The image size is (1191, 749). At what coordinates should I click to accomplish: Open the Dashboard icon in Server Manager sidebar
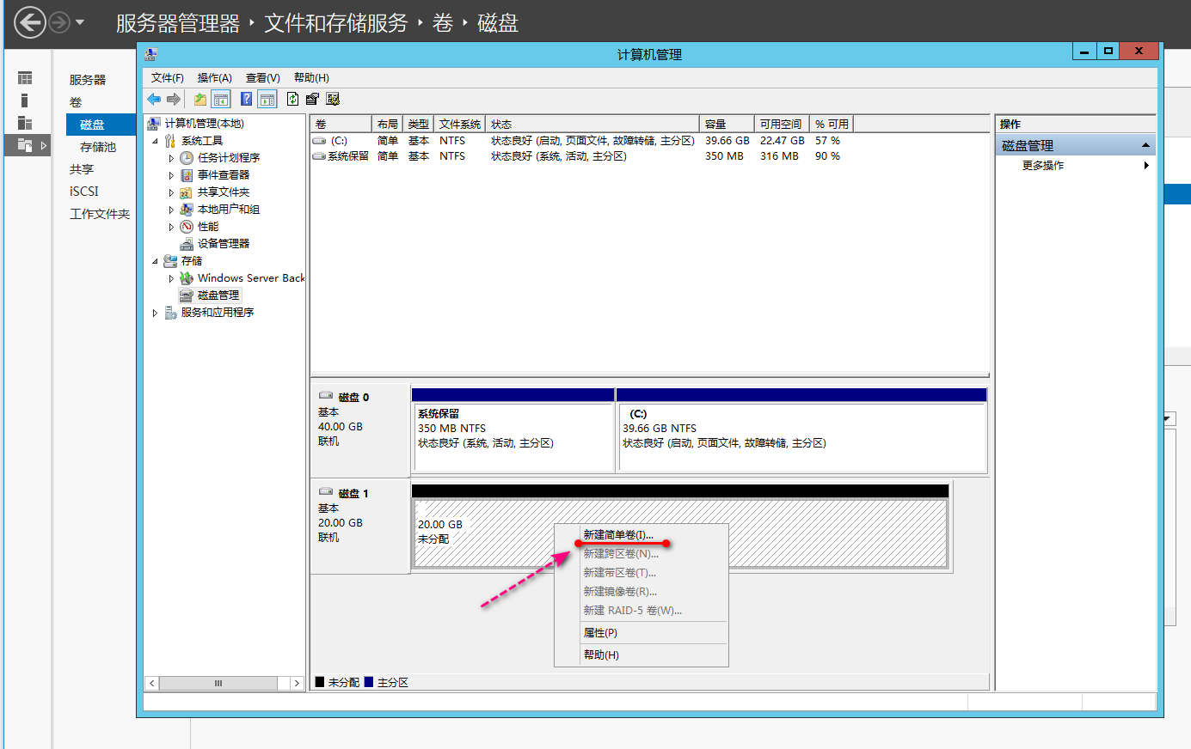[25, 78]
